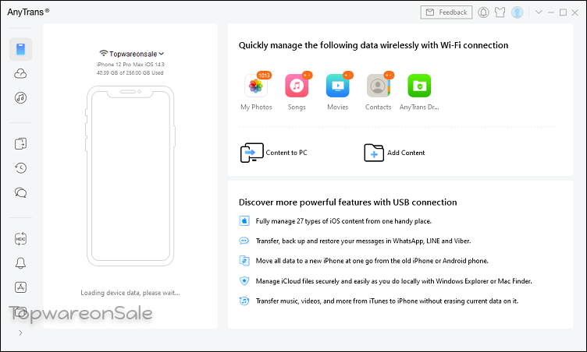Open the Backup Manager history icon
This screenshot has height=352, width=587.
tap(20, 168)
